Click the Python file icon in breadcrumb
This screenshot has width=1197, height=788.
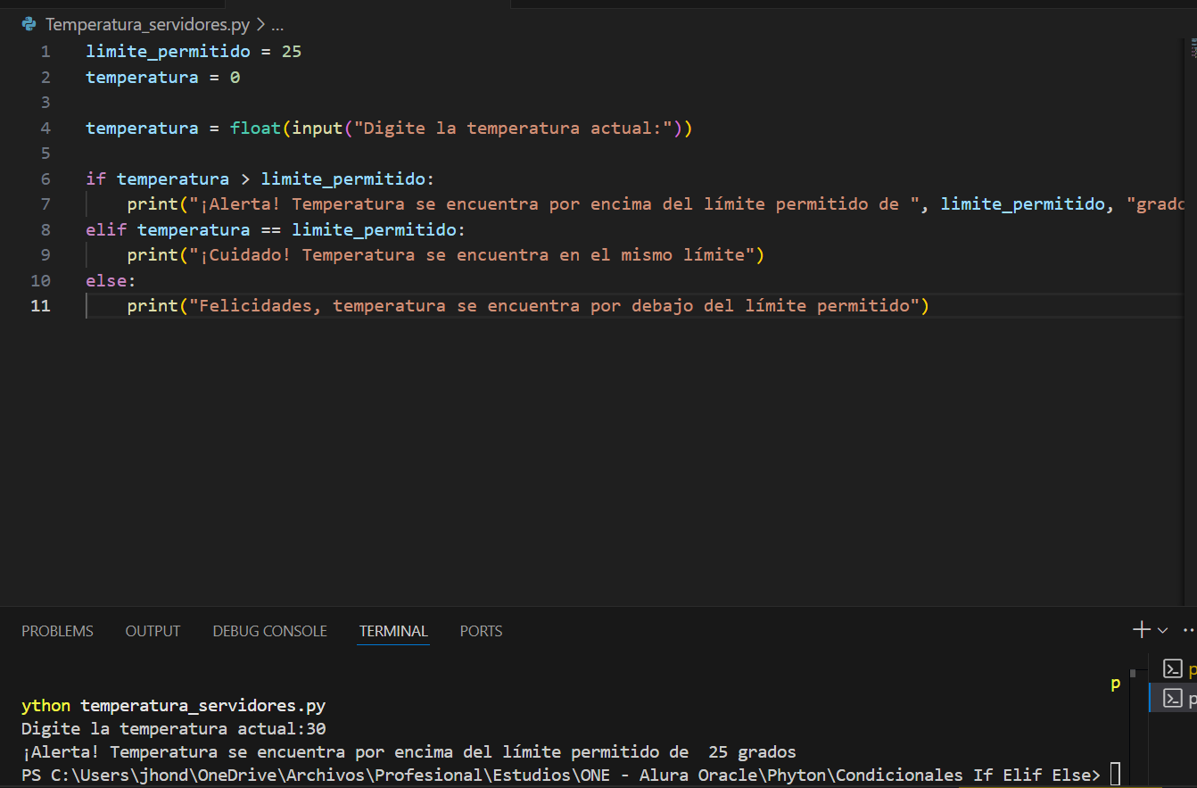(29, 24)
